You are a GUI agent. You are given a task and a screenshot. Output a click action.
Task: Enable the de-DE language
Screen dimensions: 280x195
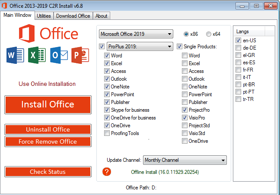click(238, 48)
